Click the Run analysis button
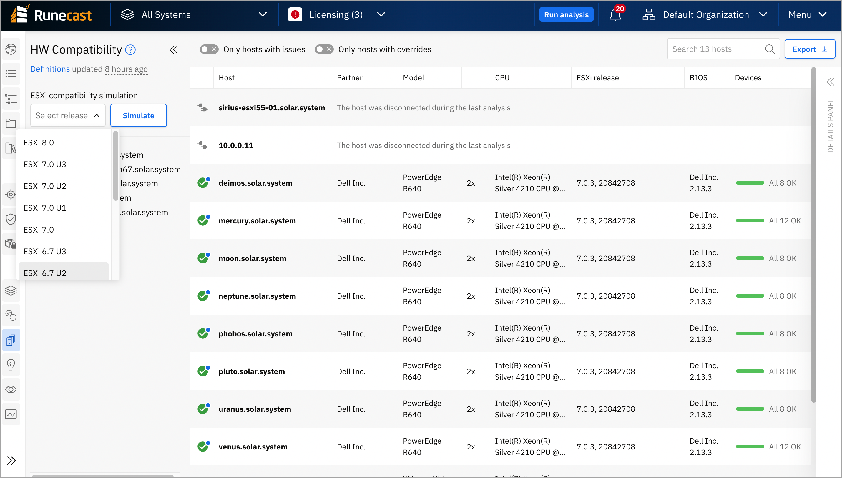 coord(566,15)
